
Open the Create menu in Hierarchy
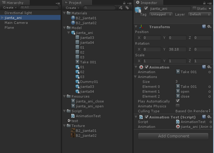point(9,8)
